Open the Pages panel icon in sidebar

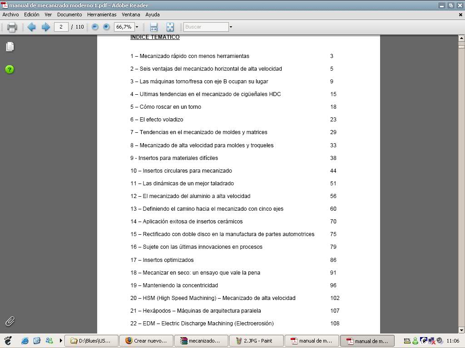[10, 47]
